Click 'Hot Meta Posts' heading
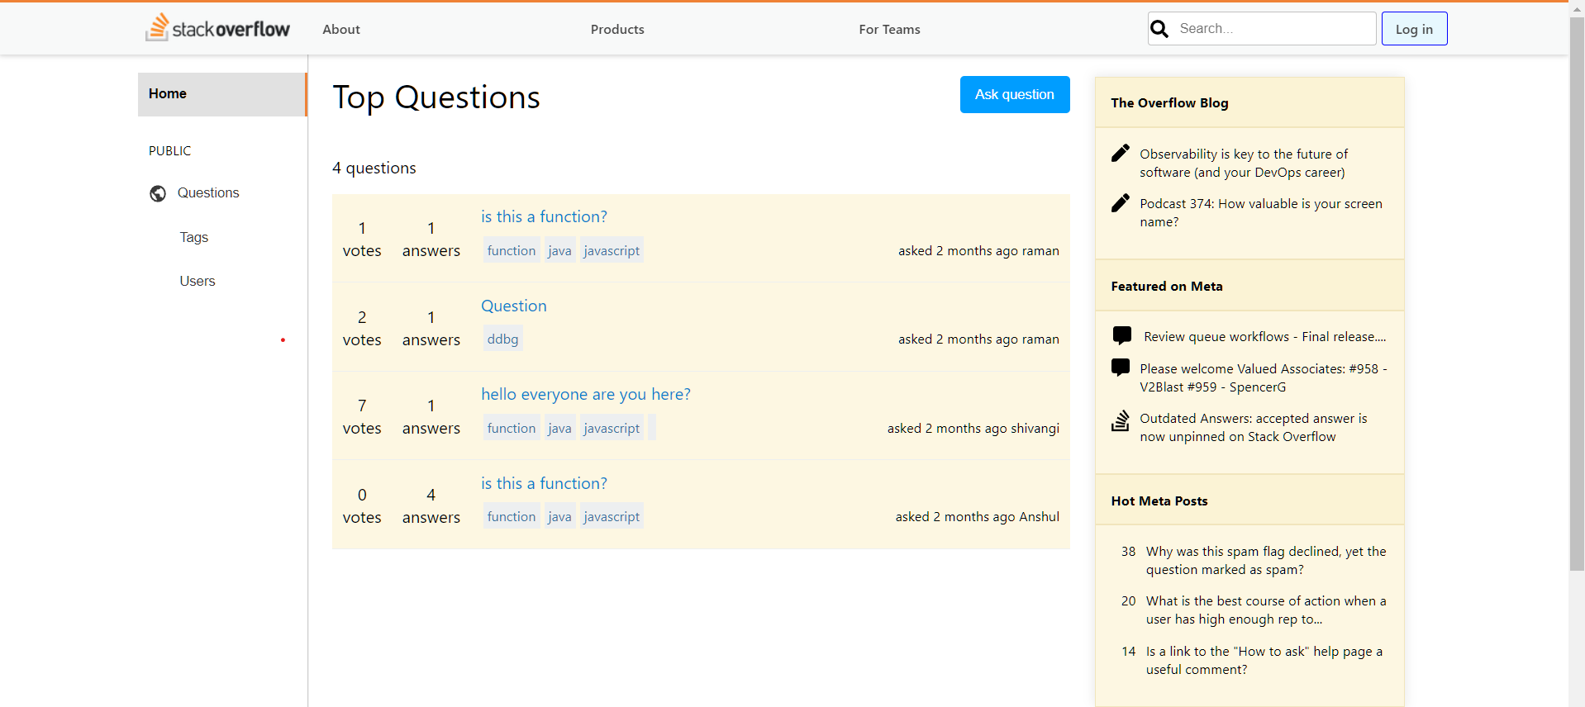The height and width of the screenshot is (707, 1585). pos(1159,501)
